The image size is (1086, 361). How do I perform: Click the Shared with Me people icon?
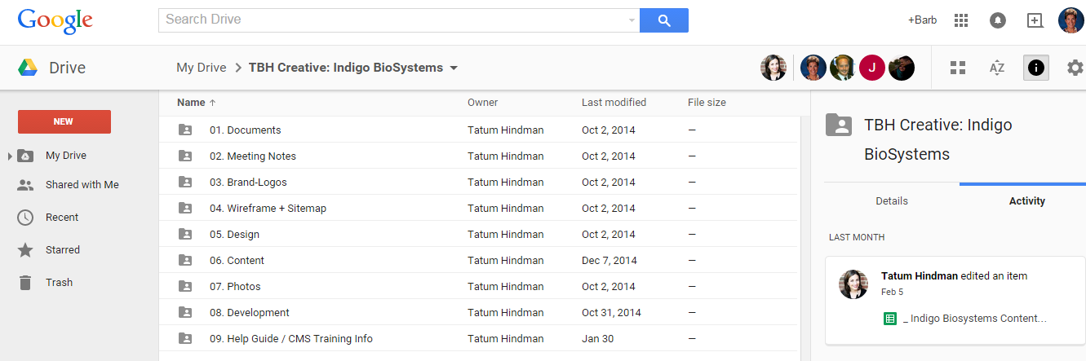coord(25,185)
